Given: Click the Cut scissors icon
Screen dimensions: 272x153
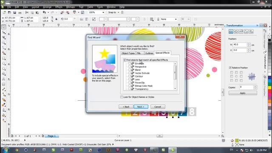Looking at the screenshot, I should coord(27,12).
